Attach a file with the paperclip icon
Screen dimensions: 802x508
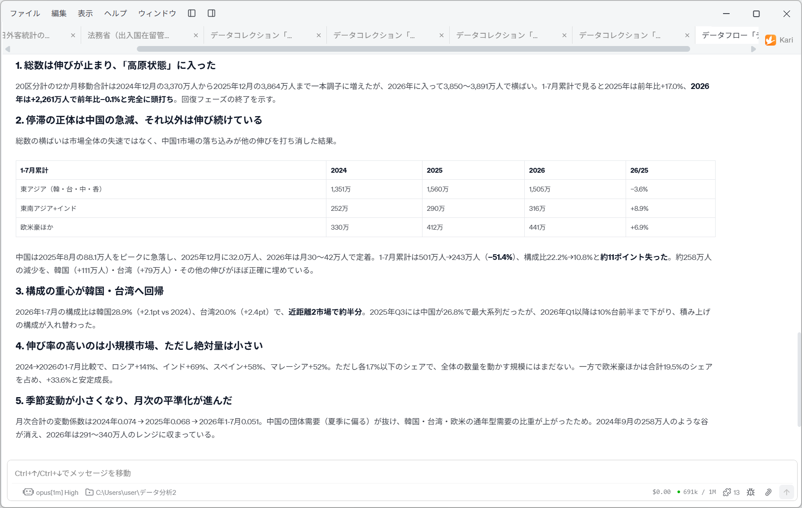(768, 492)
